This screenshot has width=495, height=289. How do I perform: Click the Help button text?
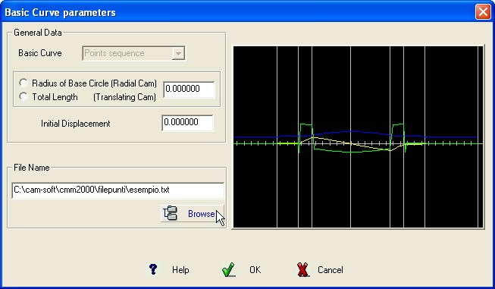(180, 270)
